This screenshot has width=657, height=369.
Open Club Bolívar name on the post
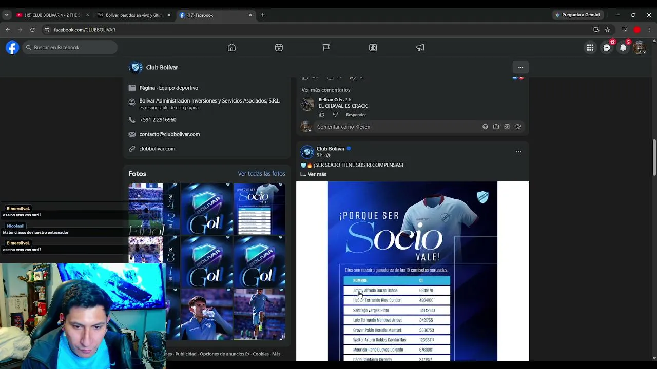[x=331, y=149]
